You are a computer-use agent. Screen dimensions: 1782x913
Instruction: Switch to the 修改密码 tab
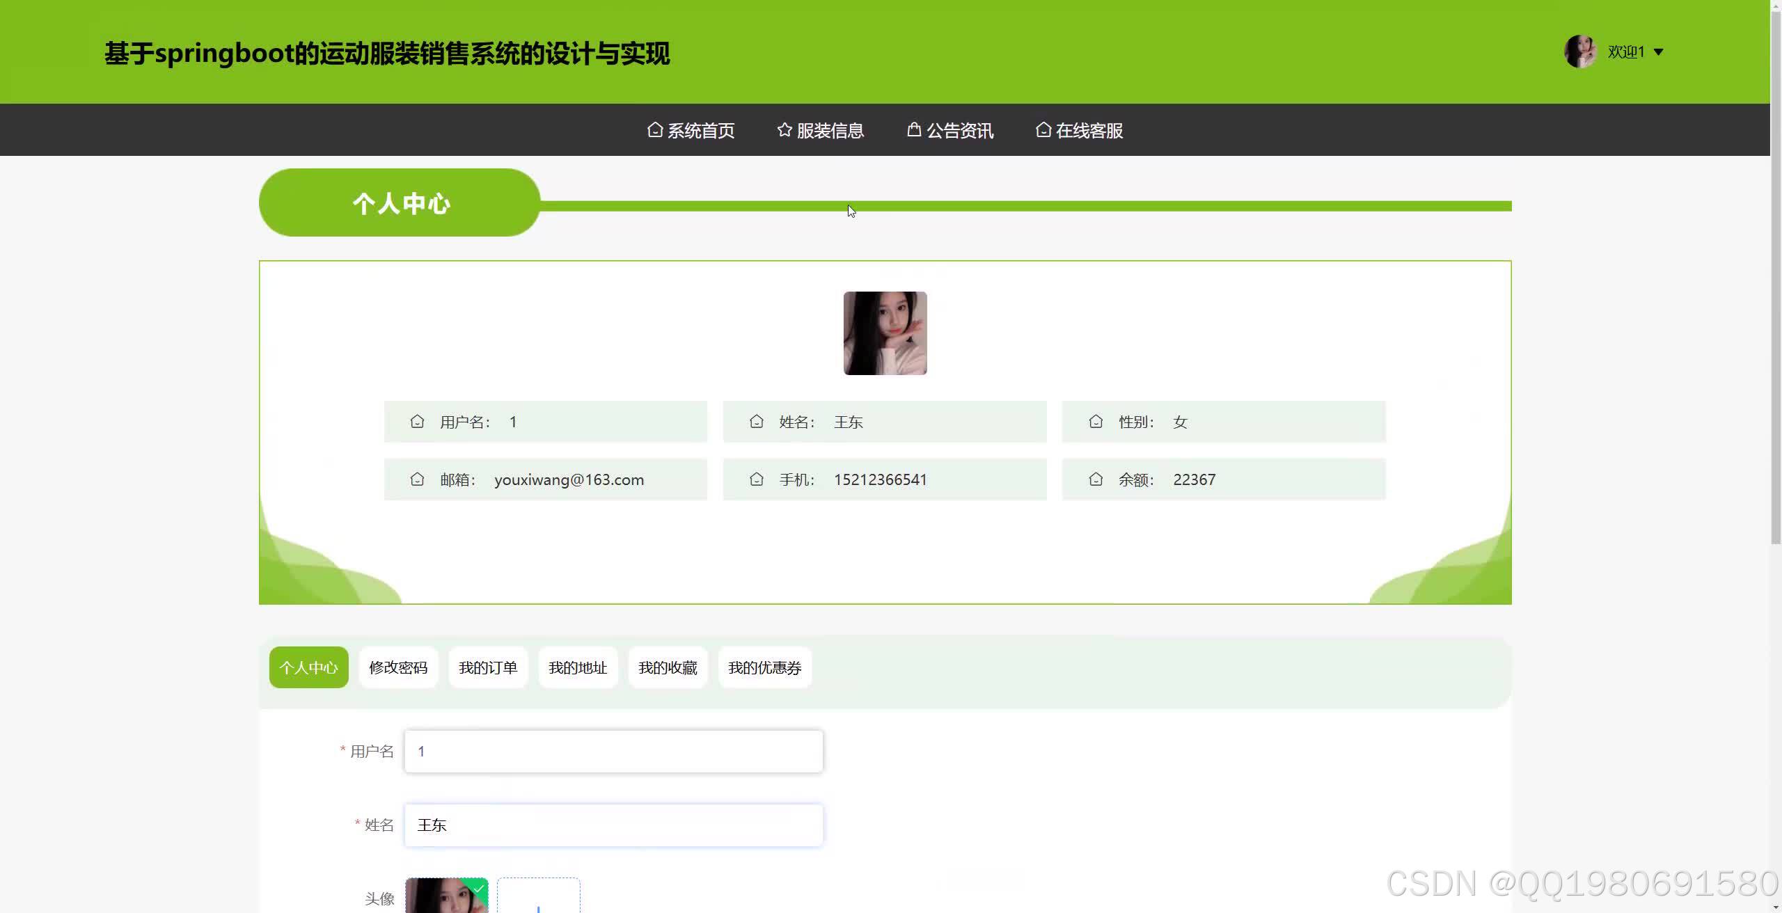[x=398, y=667]
